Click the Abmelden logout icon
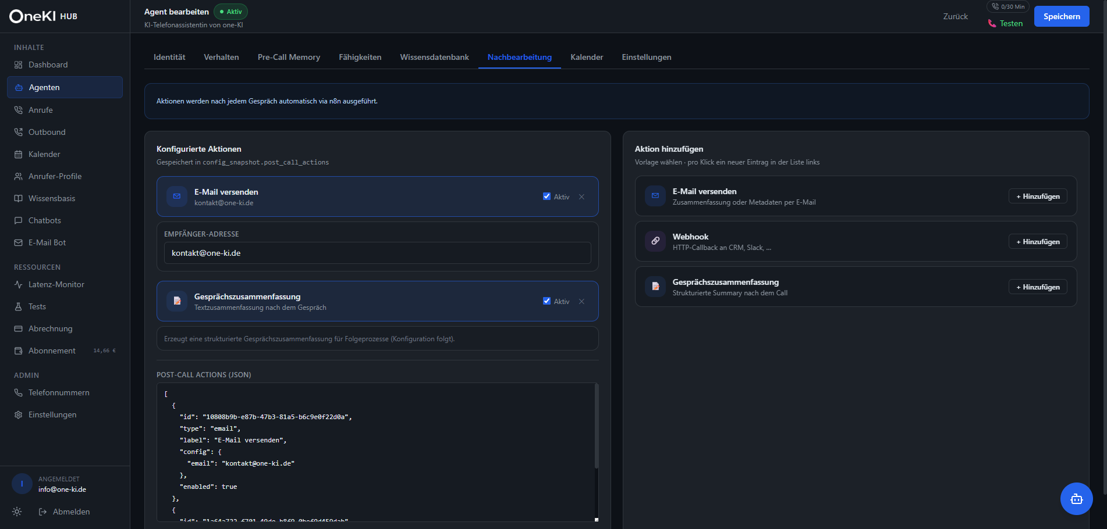This screenshot has width=1107, height=529. click(42, 512)
